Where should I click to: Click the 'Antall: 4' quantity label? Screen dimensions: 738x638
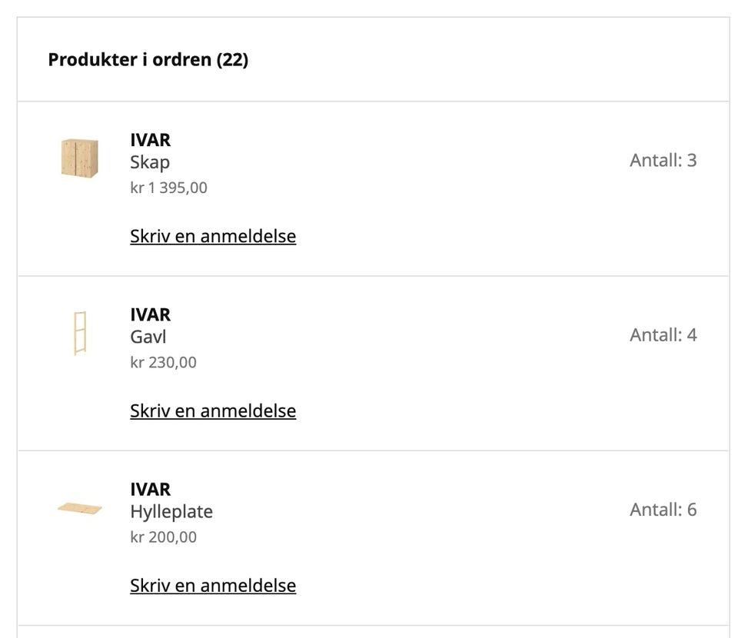pos(663,334)
